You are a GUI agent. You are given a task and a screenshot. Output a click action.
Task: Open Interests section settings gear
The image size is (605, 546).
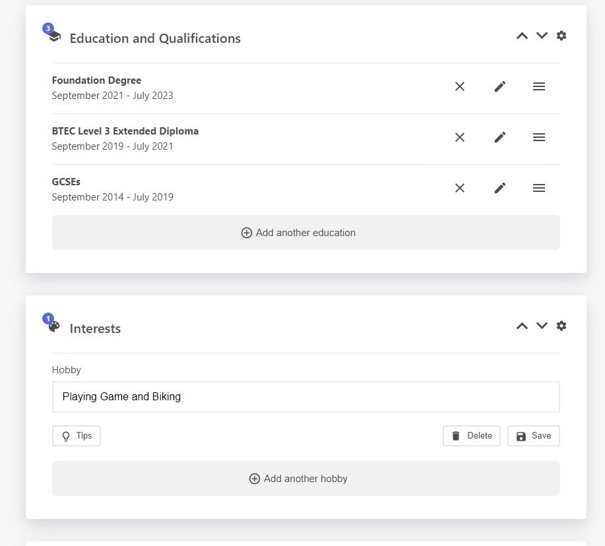(x=561, y=326)
